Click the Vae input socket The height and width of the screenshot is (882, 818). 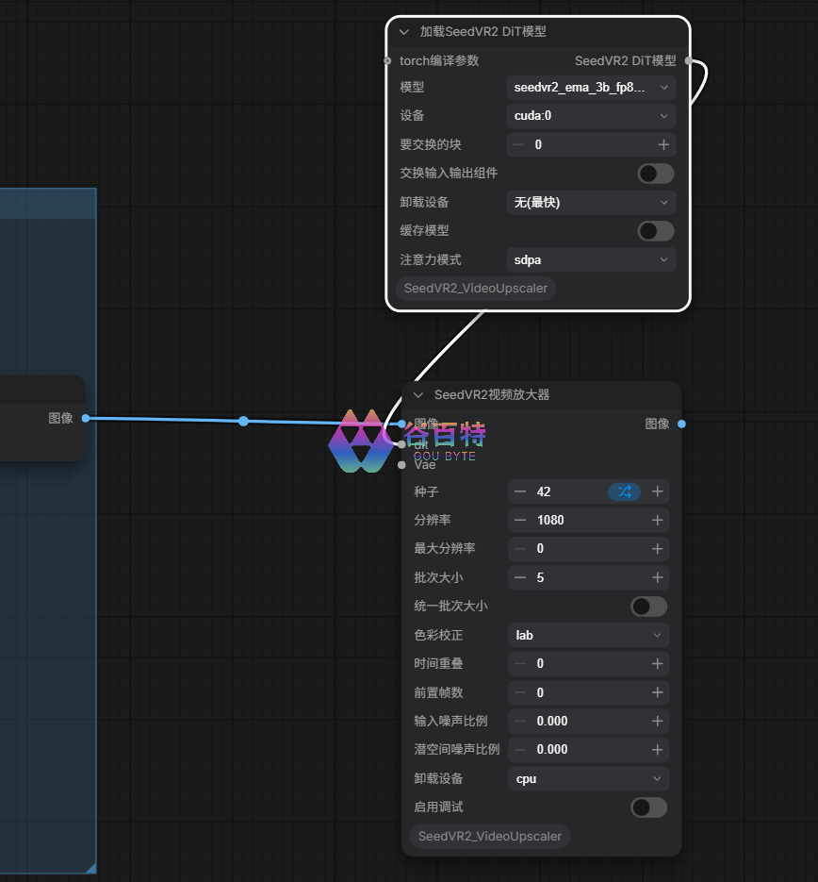pos(401,465)
